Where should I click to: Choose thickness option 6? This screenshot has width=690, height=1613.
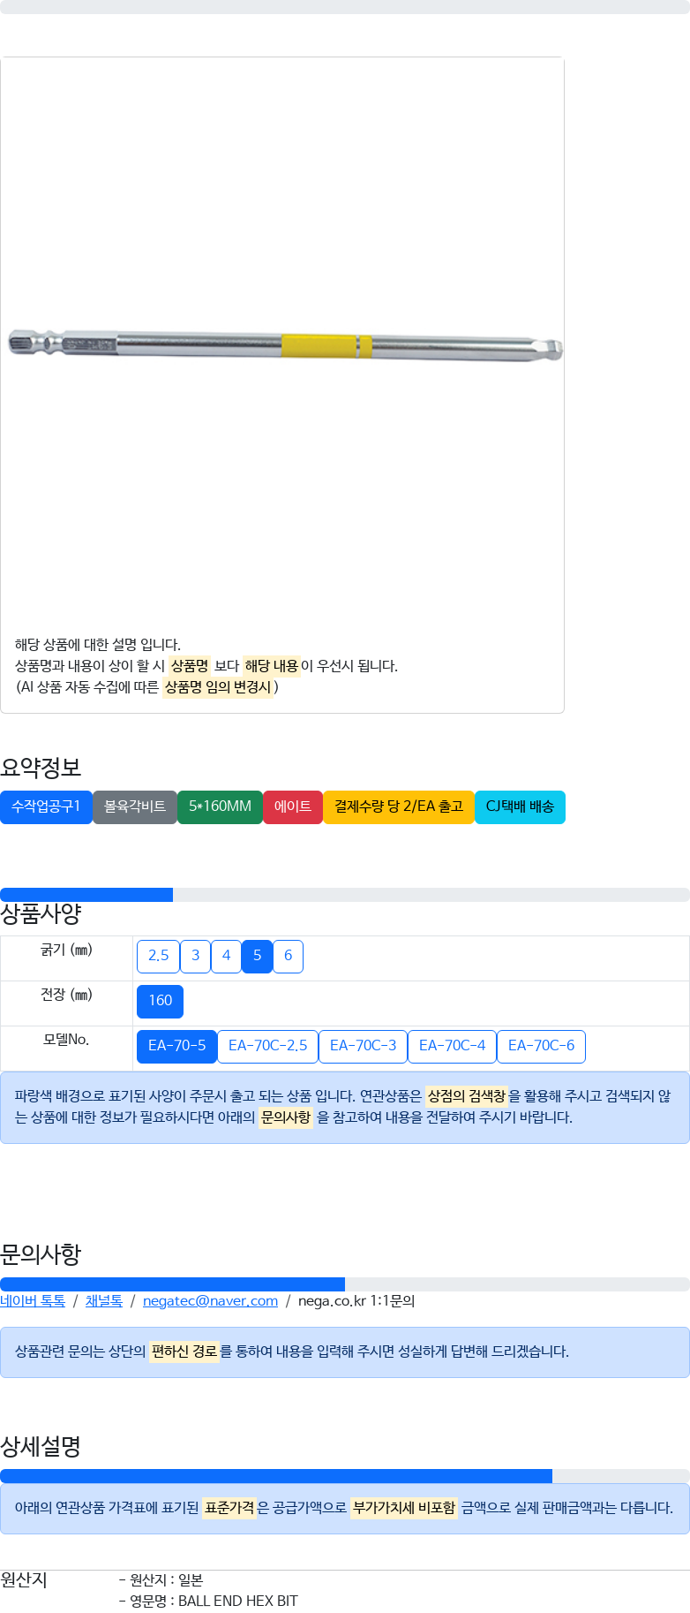(288, 956)
